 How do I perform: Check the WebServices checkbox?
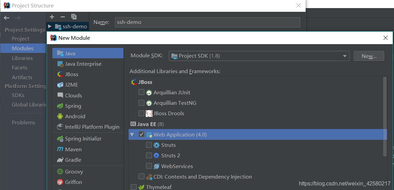click(149, 166)
